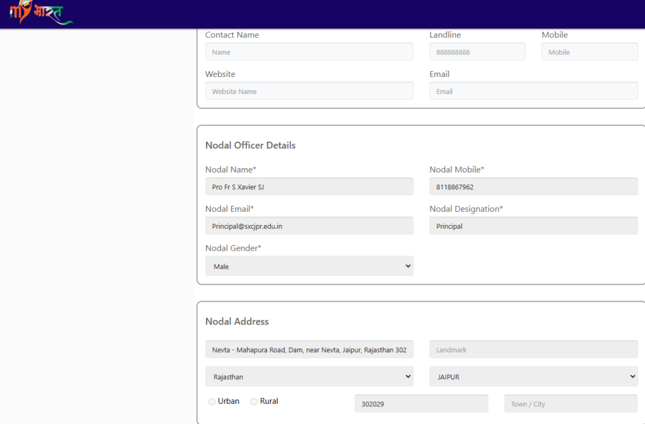The image size is (645, 424).
Task: Select the Urban radio button
Action: pos(212,401)
